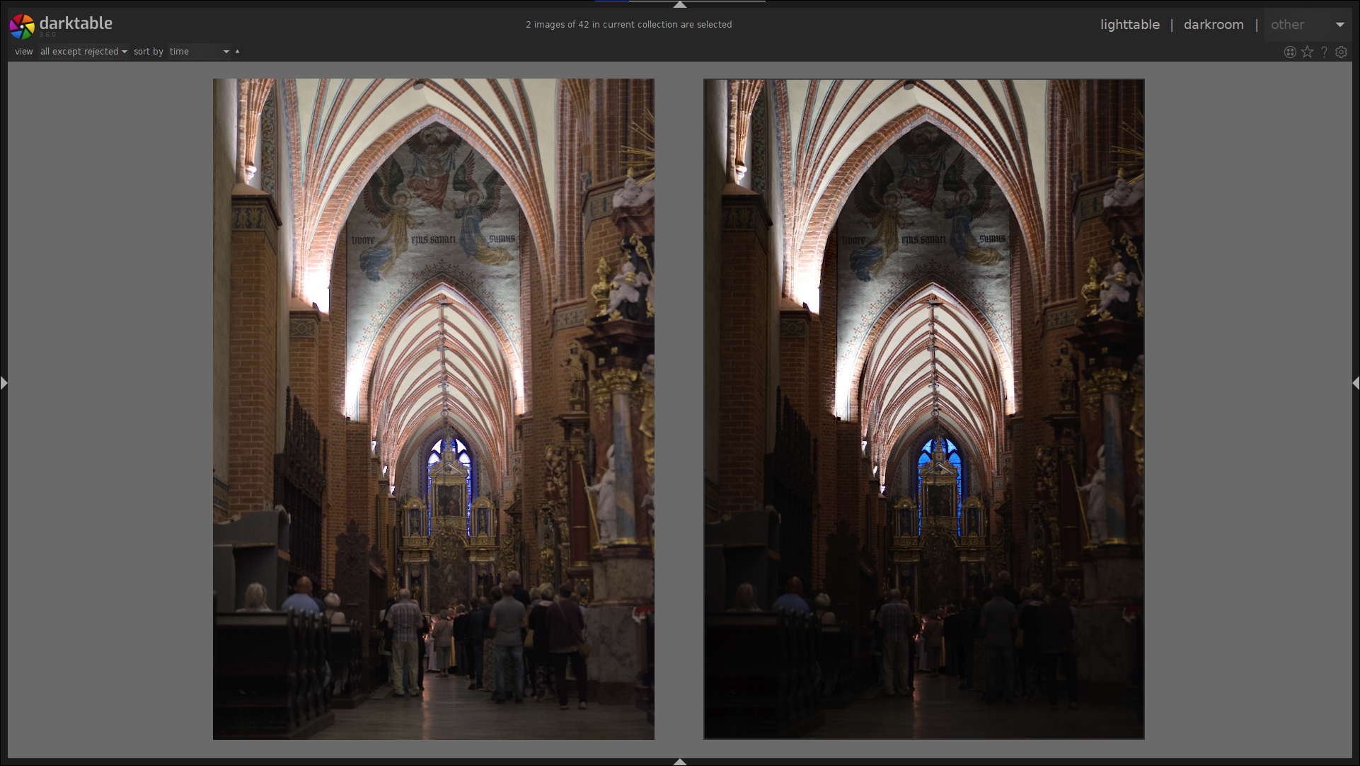Open the 'other' views dropdown

coord(1306,25)
